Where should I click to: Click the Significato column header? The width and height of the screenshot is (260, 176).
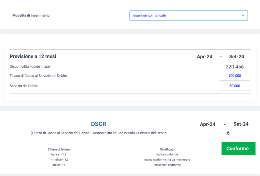coord(167,149)
